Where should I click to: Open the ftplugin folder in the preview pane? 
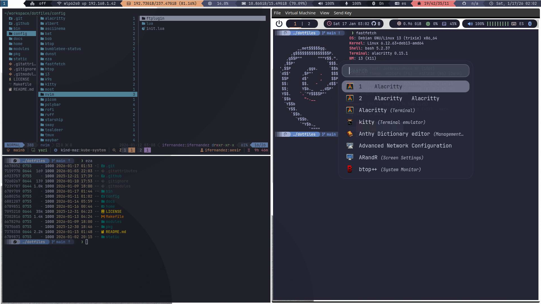155,18
